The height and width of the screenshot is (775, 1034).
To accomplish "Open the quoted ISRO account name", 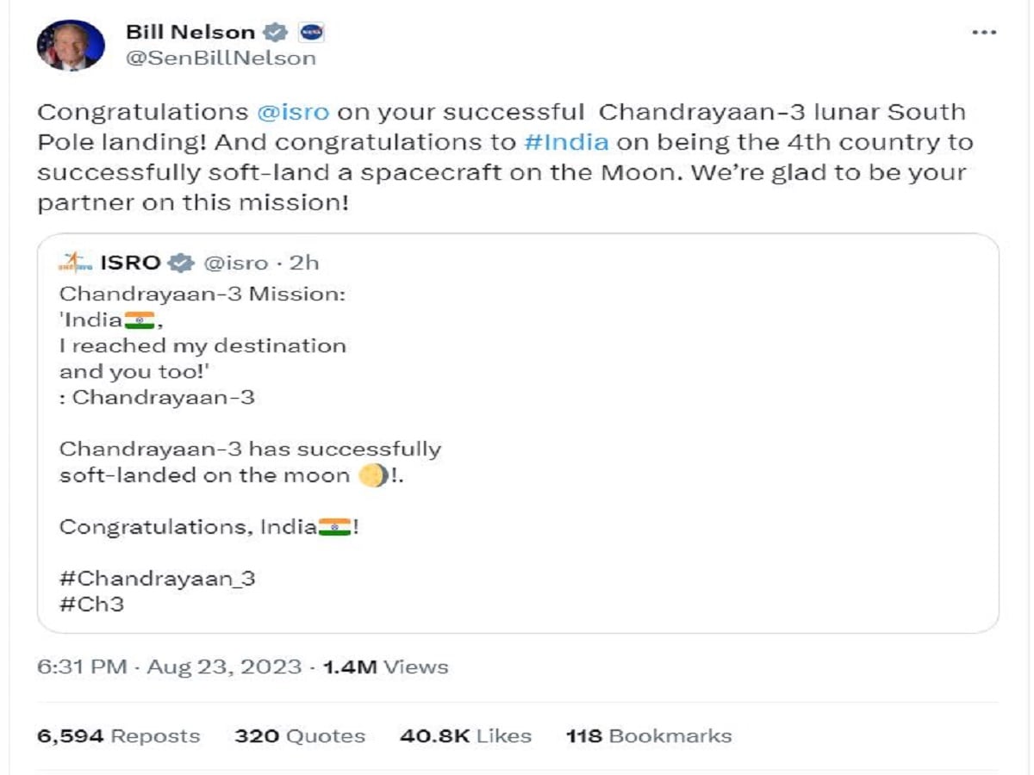I will (130, 263).
